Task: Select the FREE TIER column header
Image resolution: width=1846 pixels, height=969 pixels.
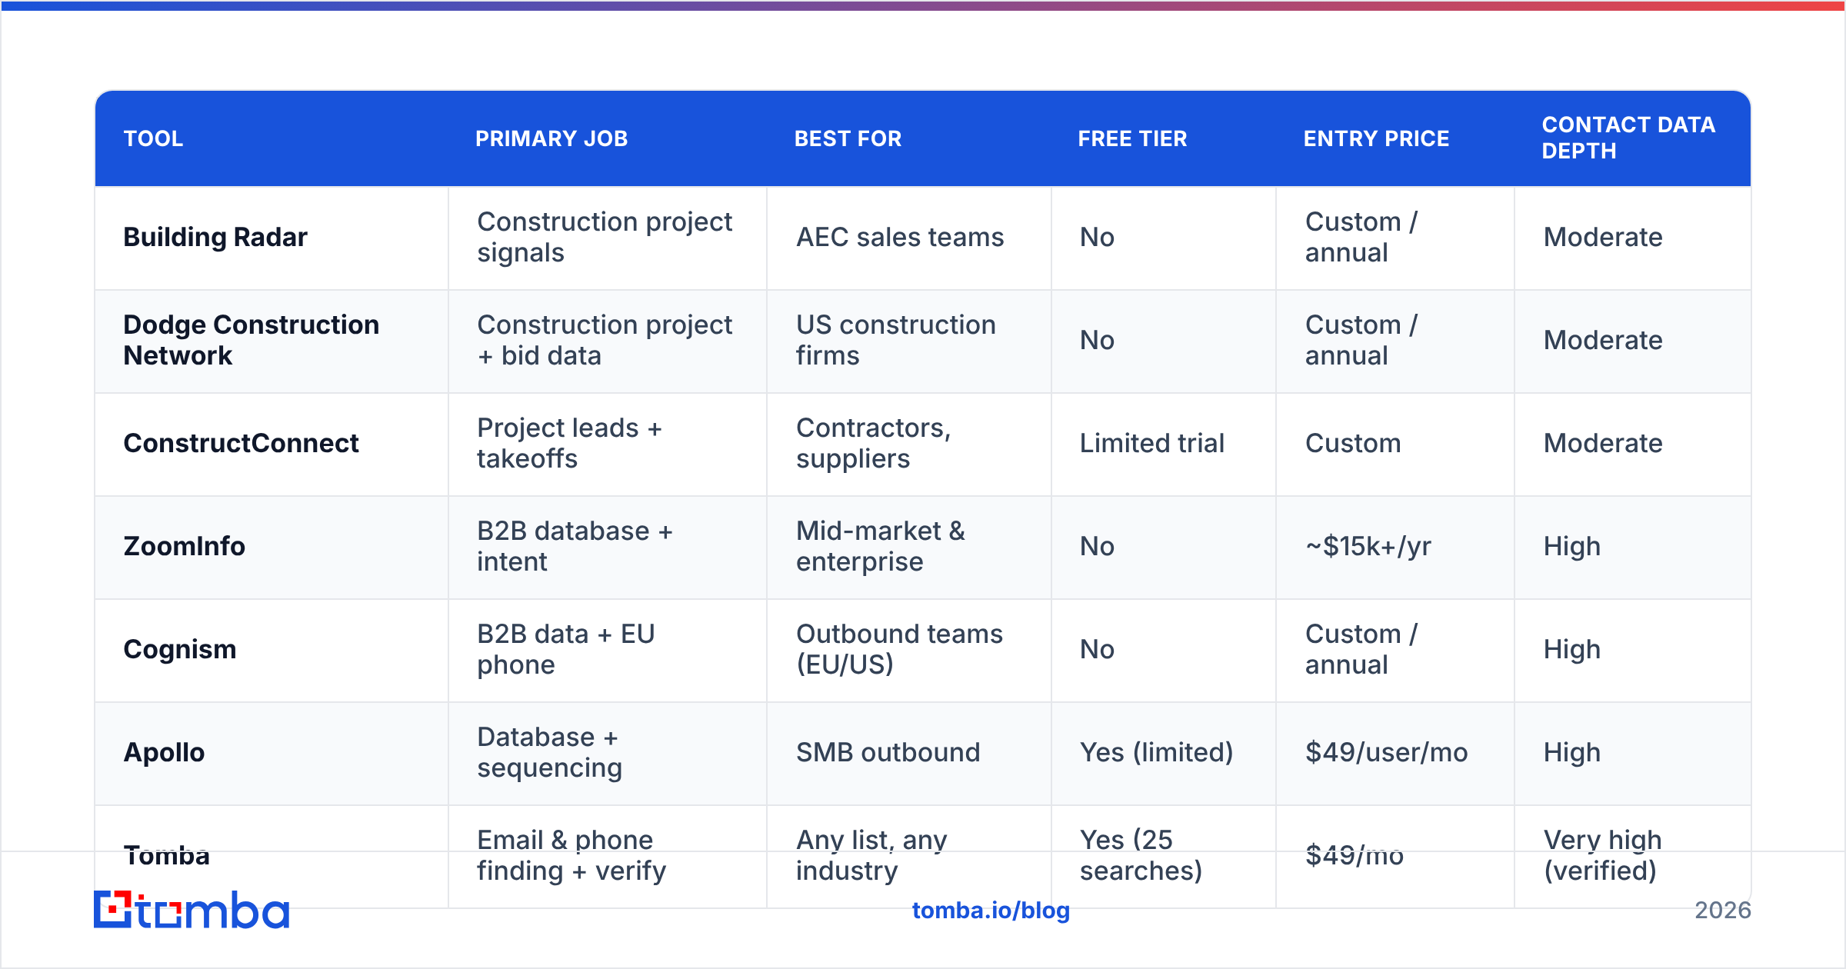Action: [x=1132, y=138]
